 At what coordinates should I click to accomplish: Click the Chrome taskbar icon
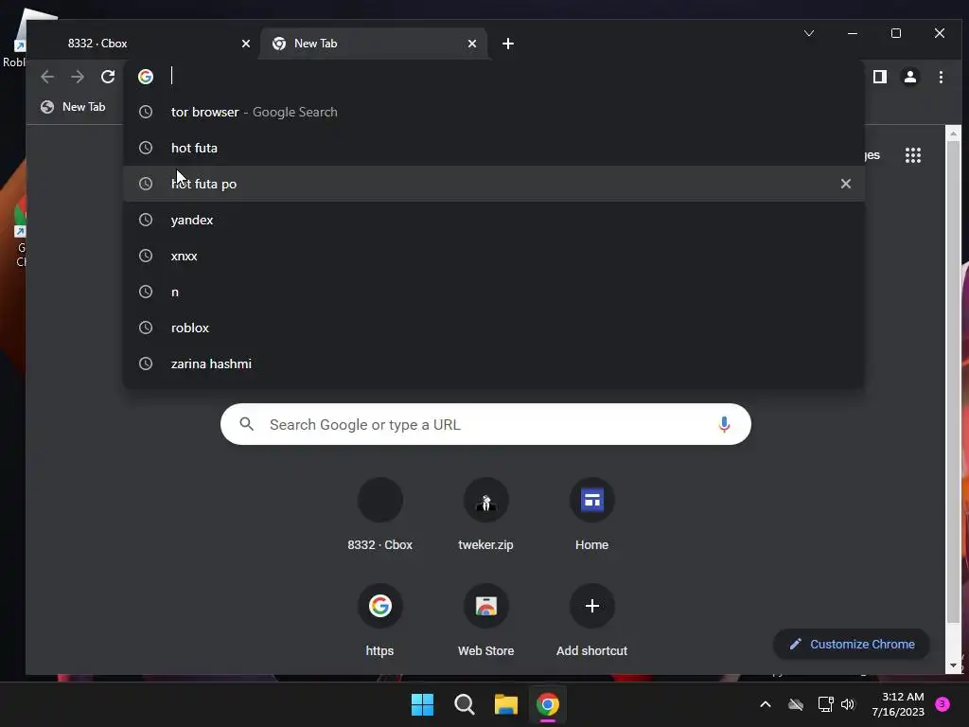(x=548, y=704)
